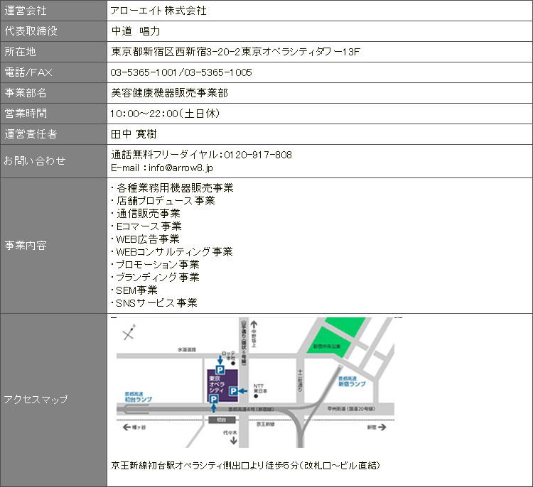Image resolution: width=533 pixels, height=487 pixels.
Task: Click the compass north indicator on the map
Action: tap(129, 332)
